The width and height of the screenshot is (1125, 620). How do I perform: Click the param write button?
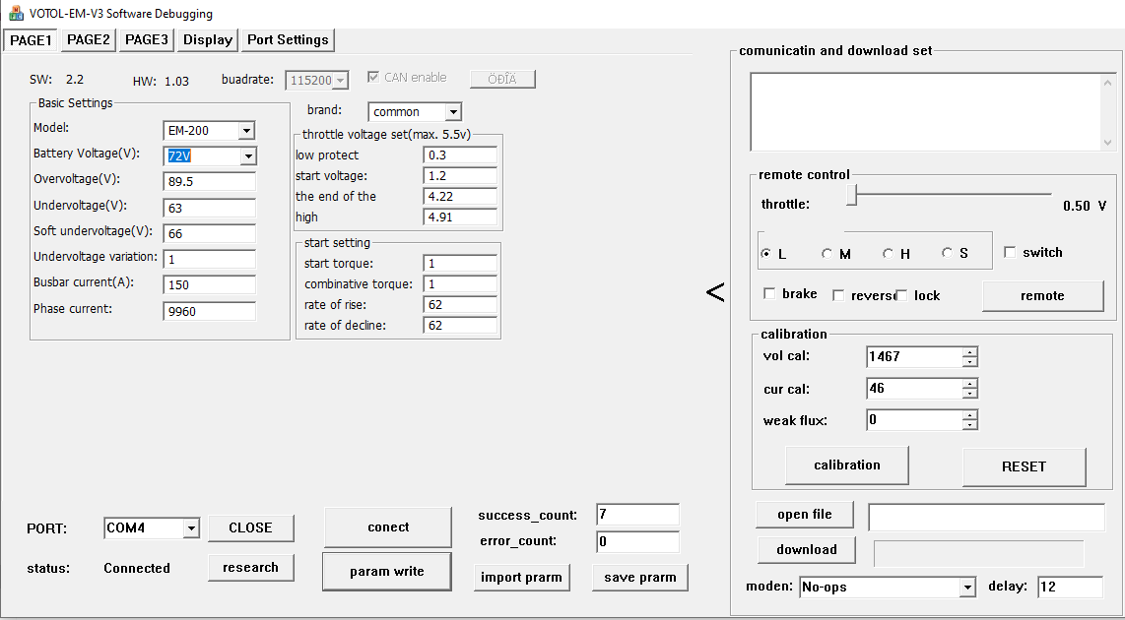tap(386, 572)
